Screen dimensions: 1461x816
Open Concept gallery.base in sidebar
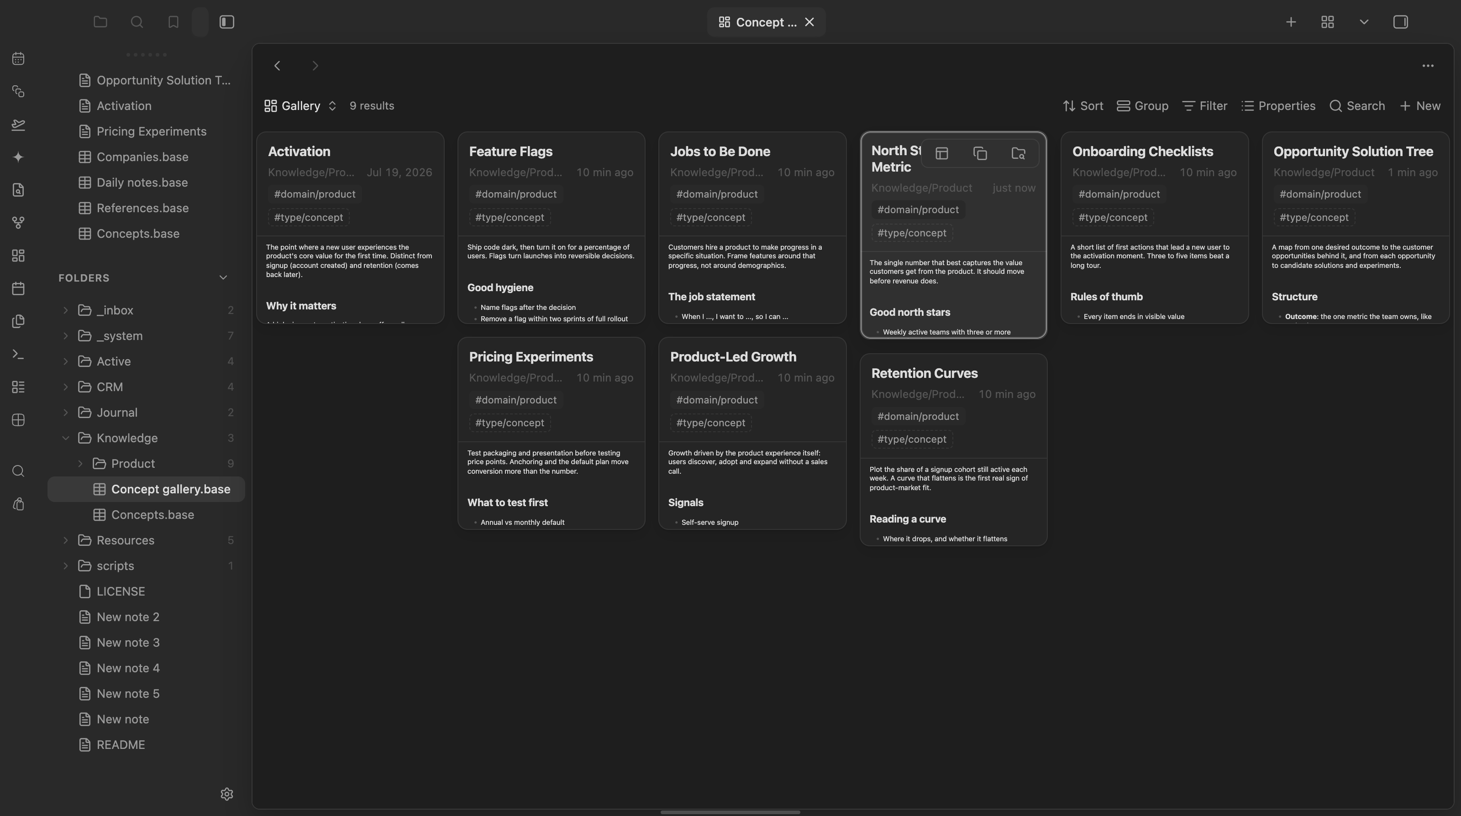(146, 489)
